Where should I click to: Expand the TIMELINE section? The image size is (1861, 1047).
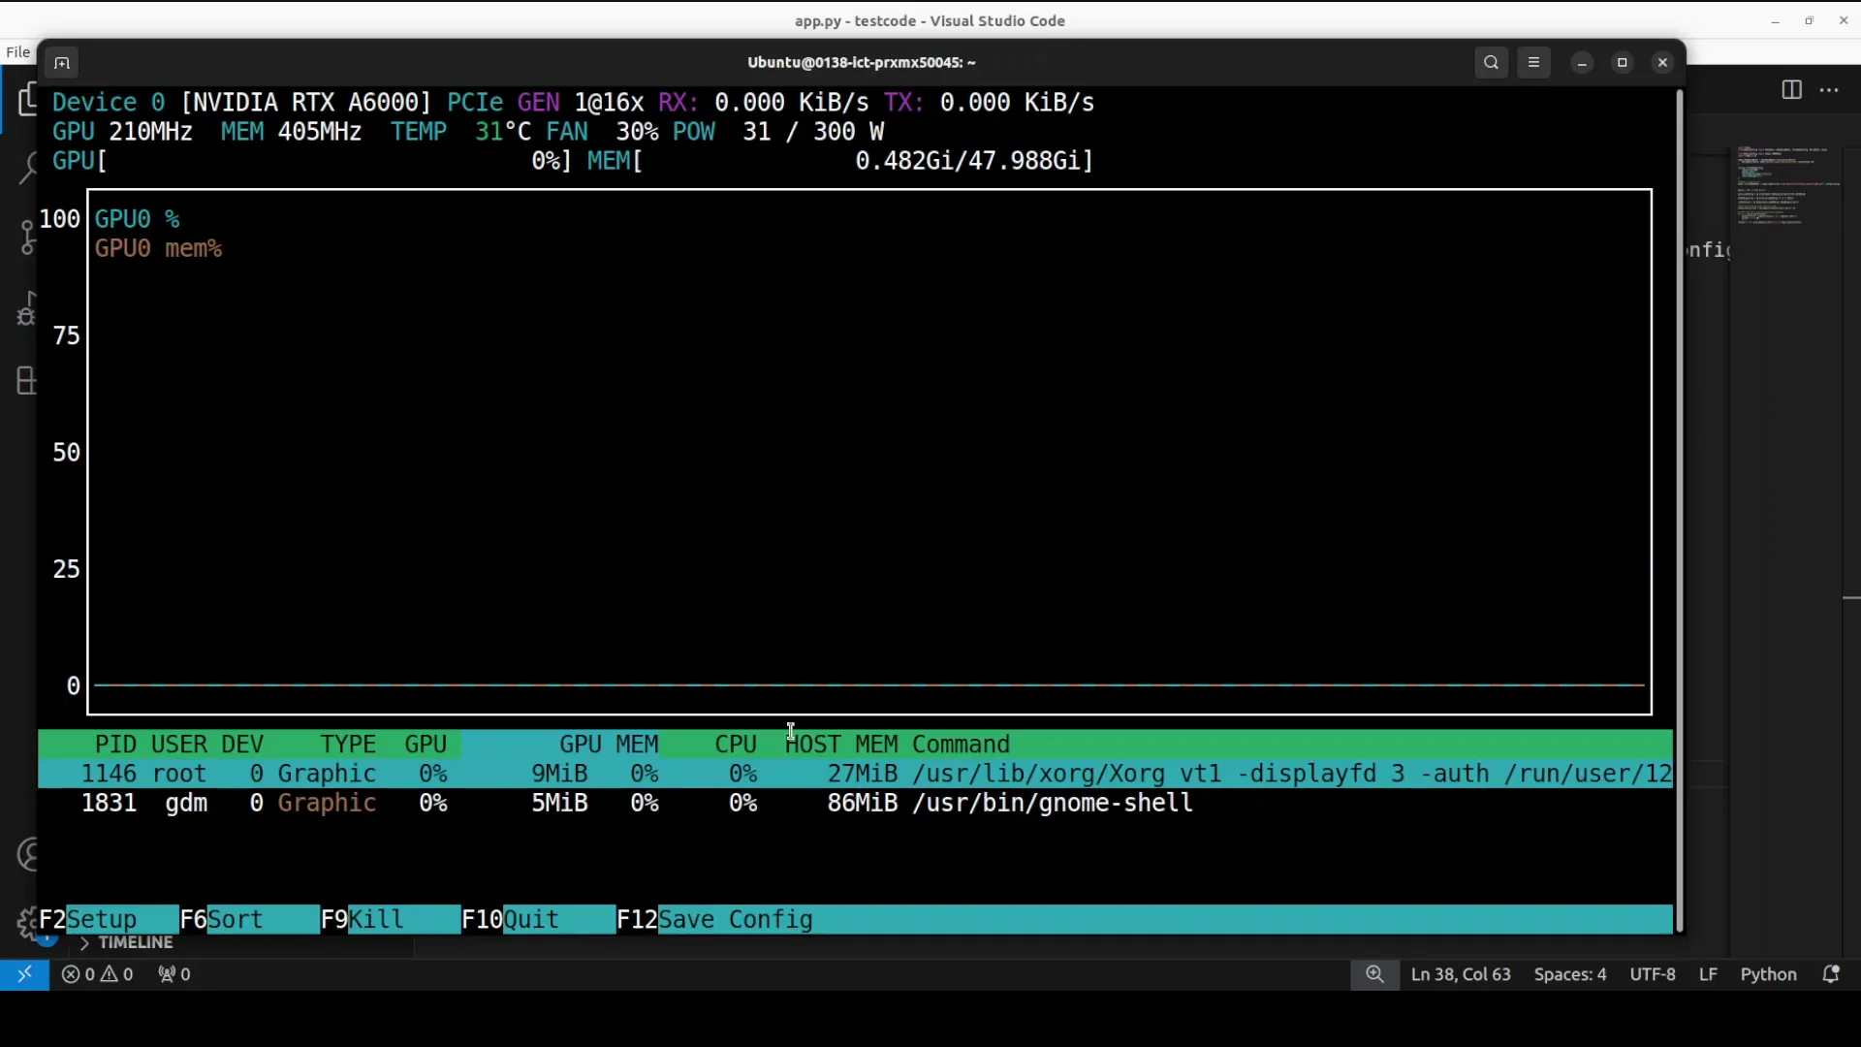click(x=135, y=942)
